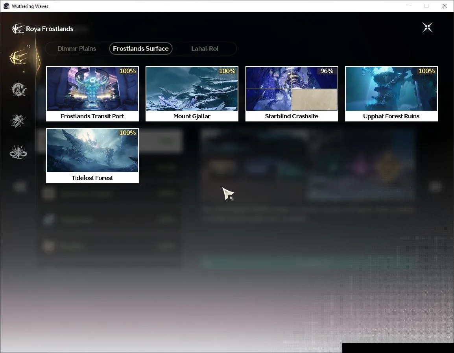This screenshot has height=353, width=454.
Task: Open the Lahai-Roi tab
Action: pos(205,48)
